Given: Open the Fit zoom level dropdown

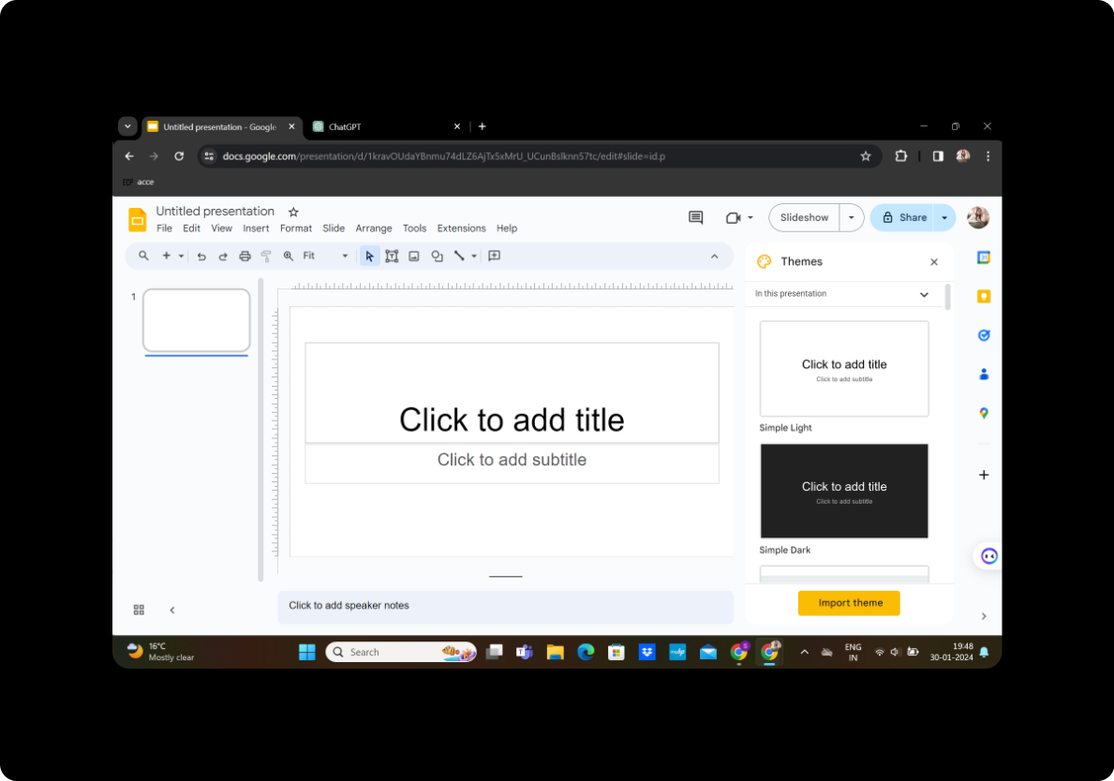Looking at the screenshot, I should point(325,256).
